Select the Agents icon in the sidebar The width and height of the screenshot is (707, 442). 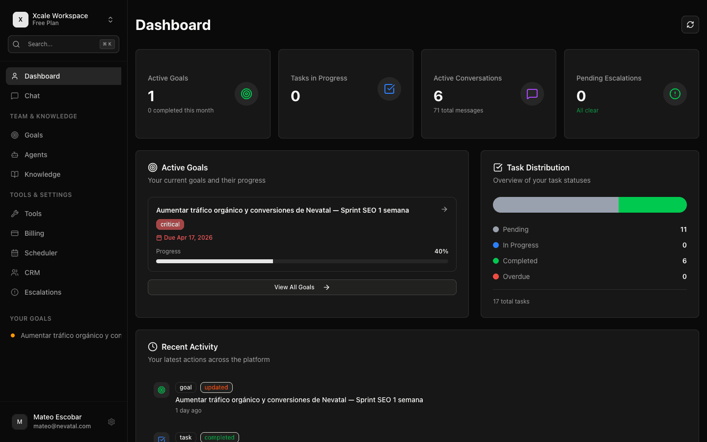tap(15, 155)
